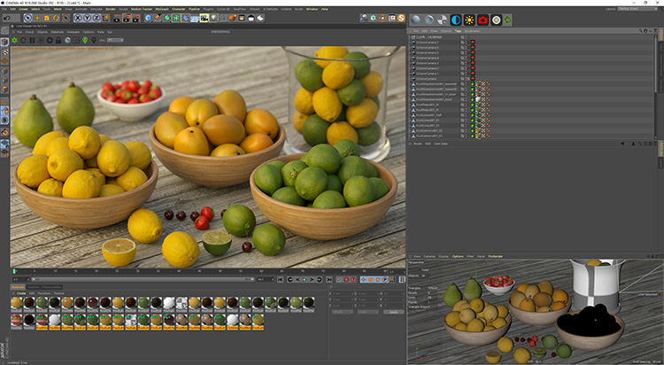664x365 pixels.
Task: Play the animation forward
Action: point(305,279)
